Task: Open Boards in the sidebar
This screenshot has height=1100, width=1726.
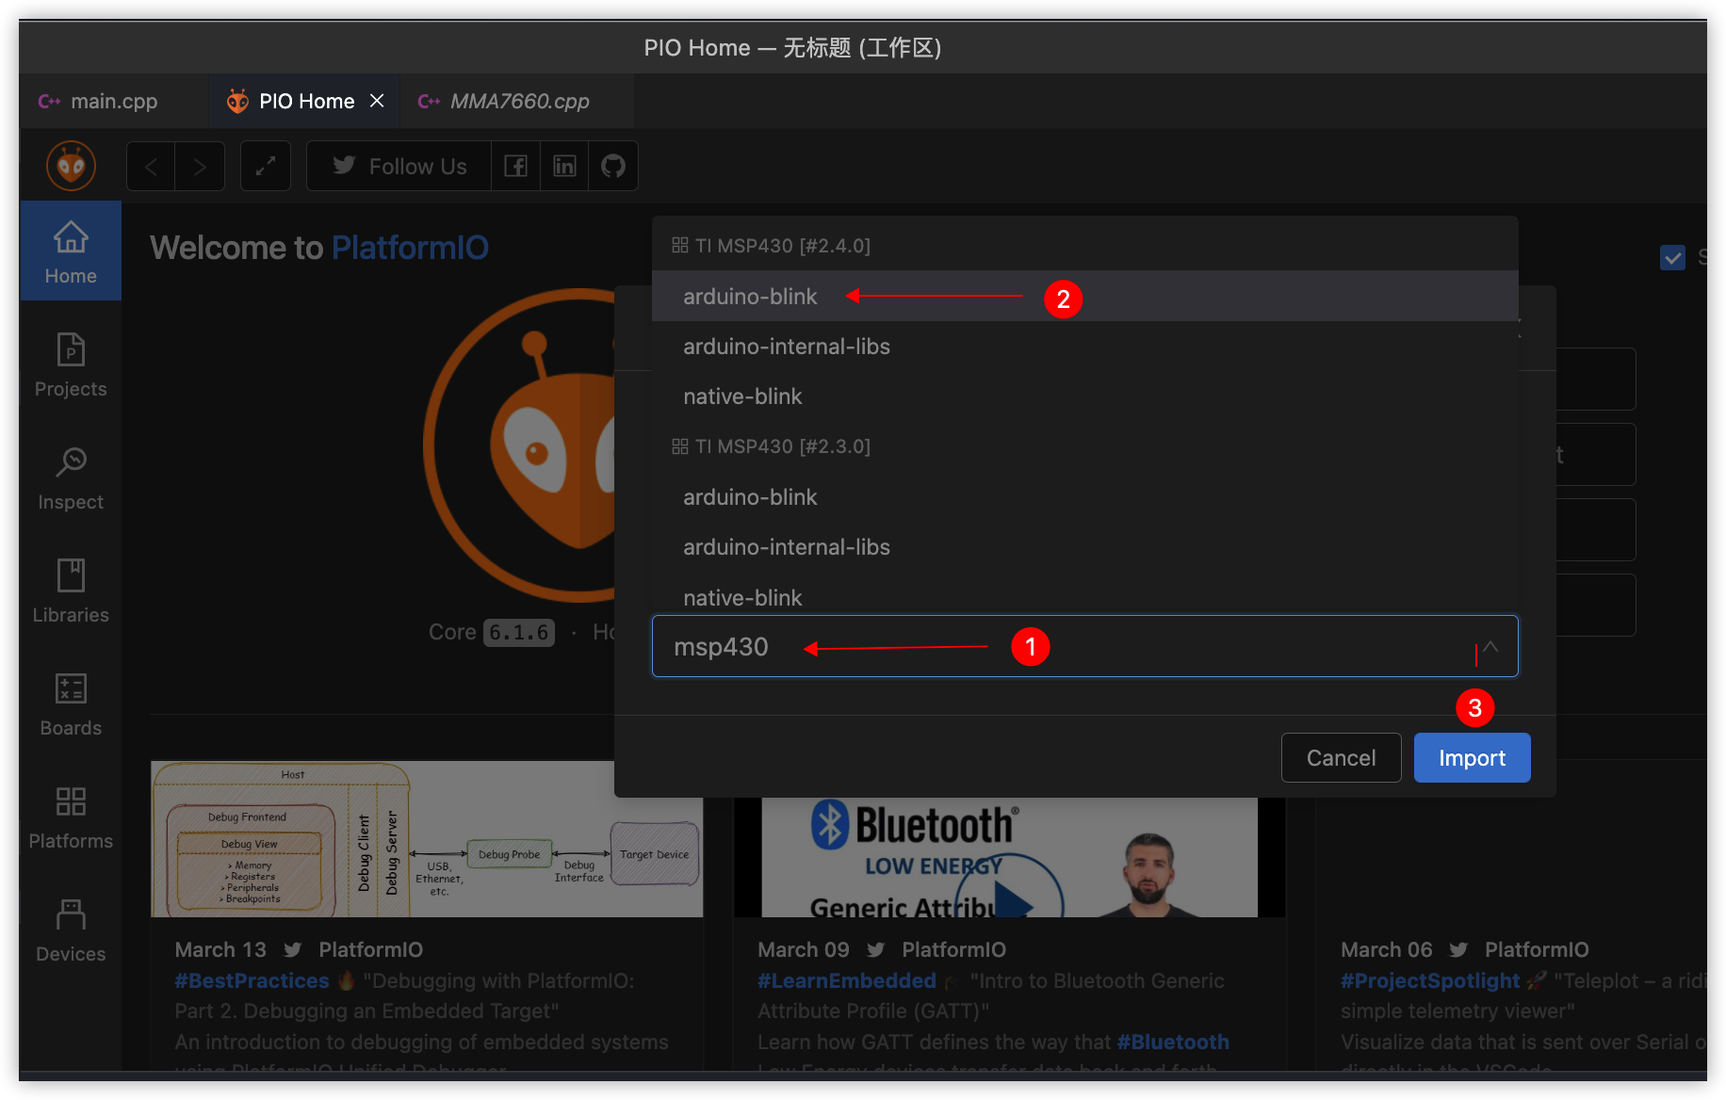Action: (x=71, y=704)
